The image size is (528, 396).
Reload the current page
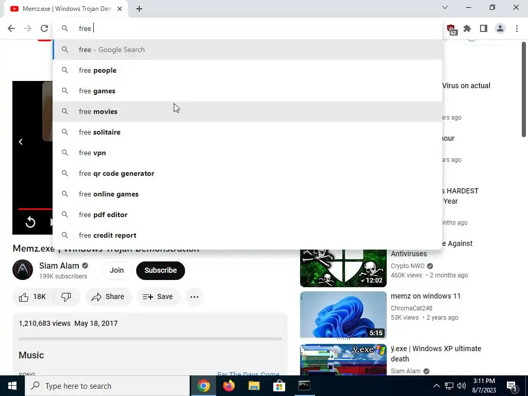(44, 28)
